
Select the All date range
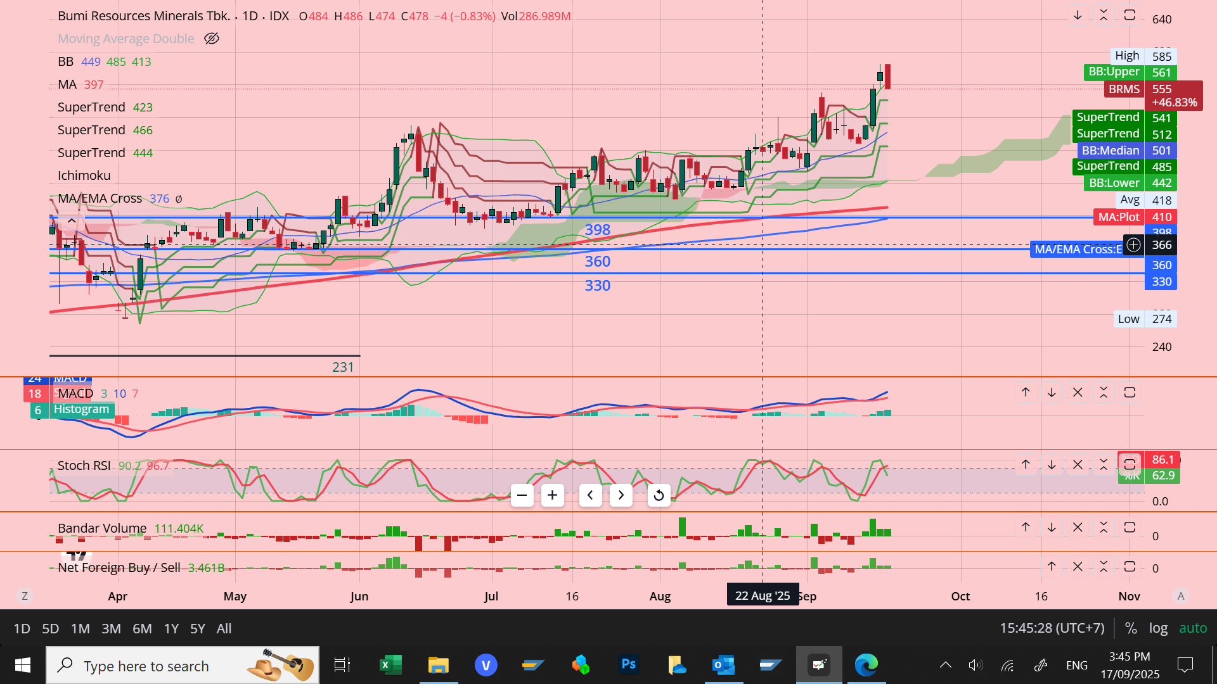pos(224,628)
